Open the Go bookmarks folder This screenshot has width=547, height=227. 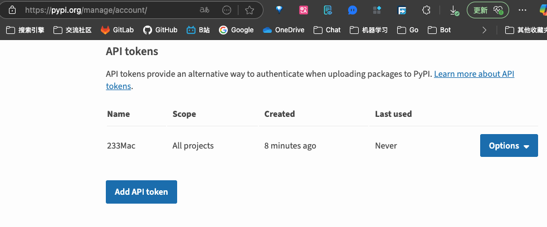point(408,30)
